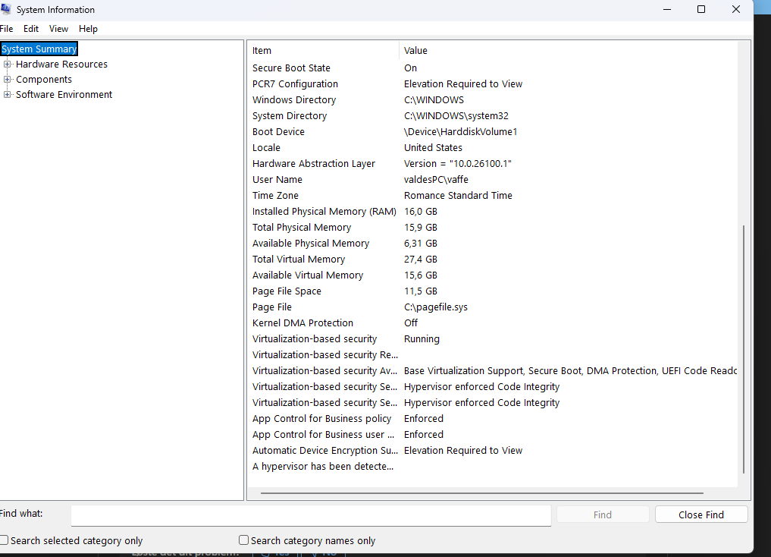
Task: Open the Help menu
Action: point(88,29)
